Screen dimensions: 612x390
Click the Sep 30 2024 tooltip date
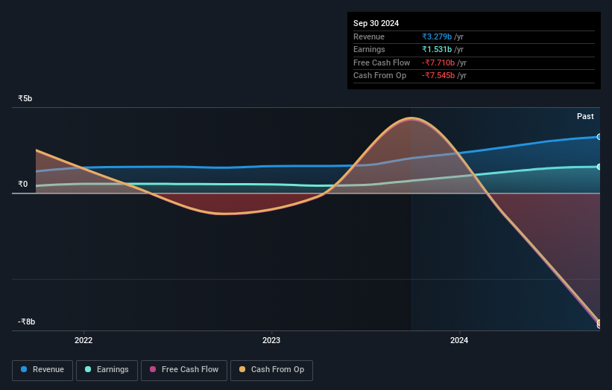coord(376,23)
